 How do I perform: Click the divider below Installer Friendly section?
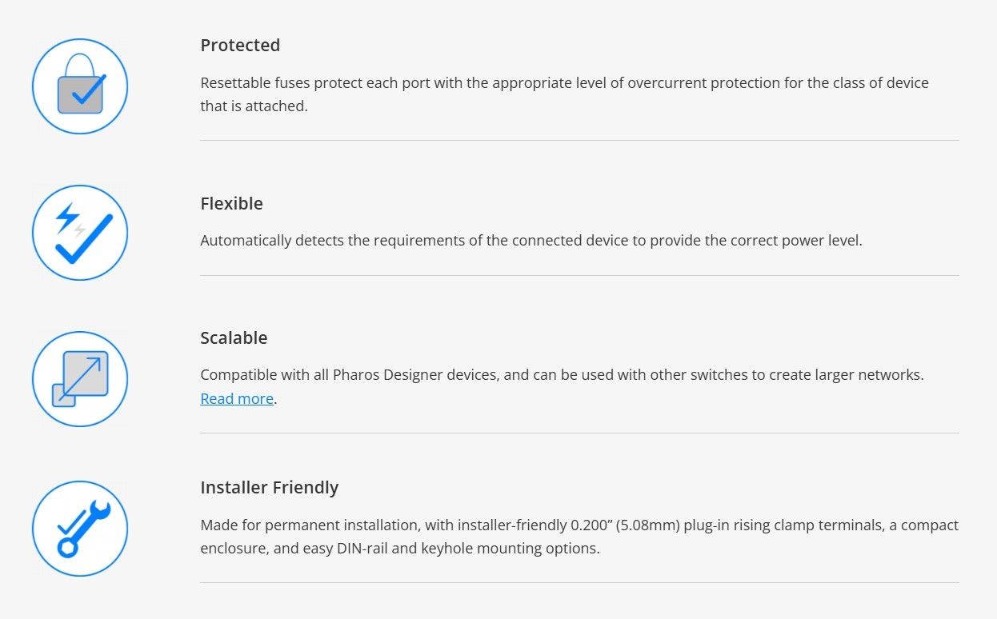coord(579,583)
